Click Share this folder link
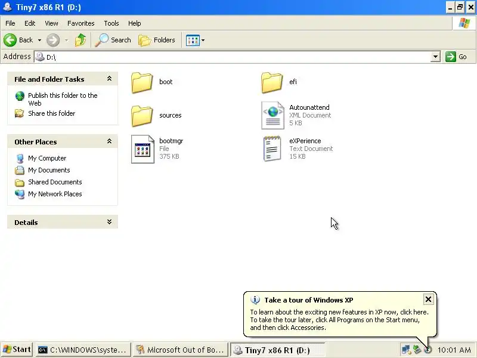The width and height of the screenshot is (477, 358). tap(52, 113)
